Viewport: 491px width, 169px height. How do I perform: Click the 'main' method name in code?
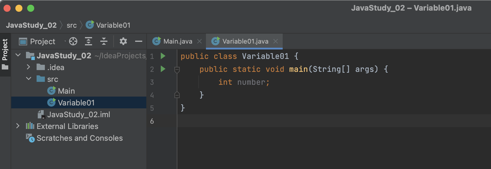pyautogui.click(x=298, y=69)
